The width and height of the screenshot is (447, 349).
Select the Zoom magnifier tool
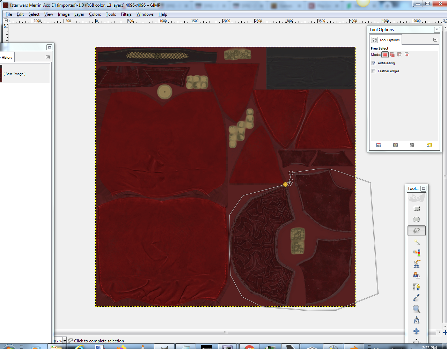point(417,309)
